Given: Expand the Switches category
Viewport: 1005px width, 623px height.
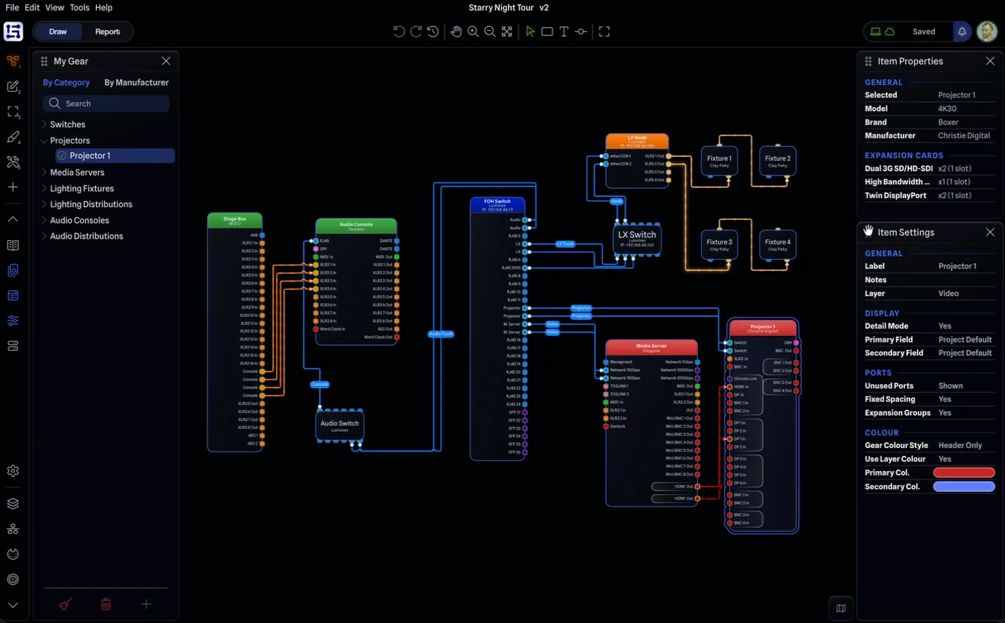Looking at the screenshot, I should 44,125.
